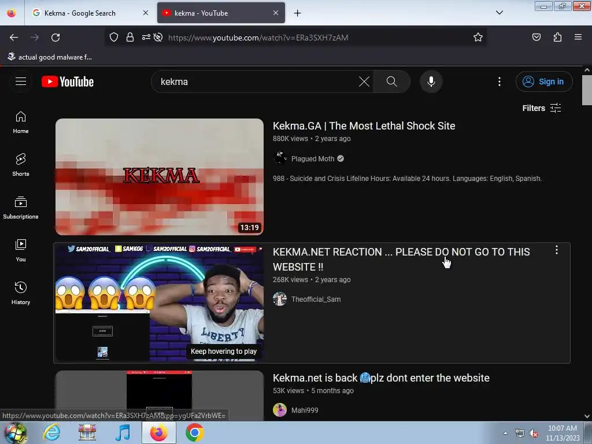Click Theofficial_Sam channel avatar

click(x=280, y=299)
